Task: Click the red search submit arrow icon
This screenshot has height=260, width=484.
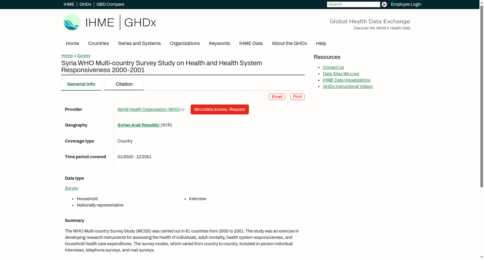Action: pos(384,4)
